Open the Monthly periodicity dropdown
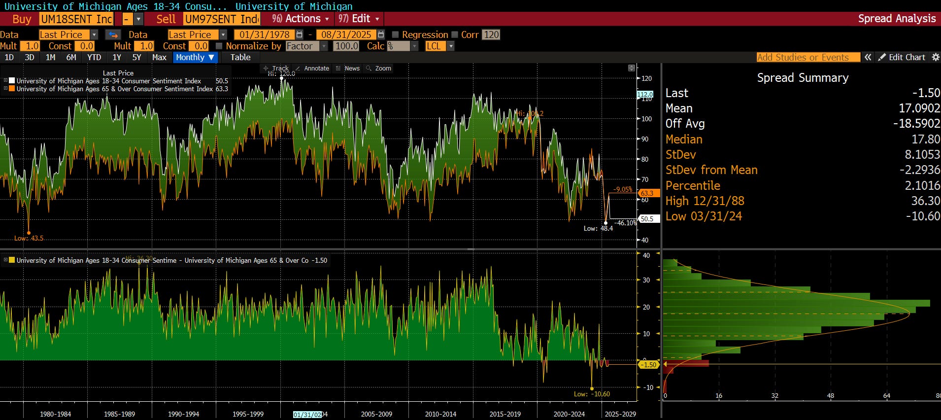The height and width of the screenshot is (420, 941). click(x=195, y=57)
